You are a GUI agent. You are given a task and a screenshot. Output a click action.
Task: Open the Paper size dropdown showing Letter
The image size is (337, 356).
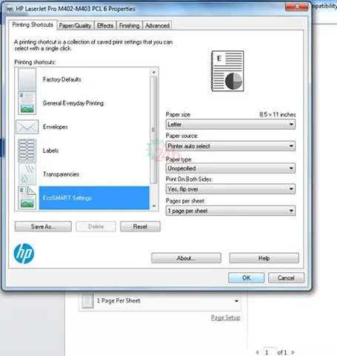coord(230,125)
